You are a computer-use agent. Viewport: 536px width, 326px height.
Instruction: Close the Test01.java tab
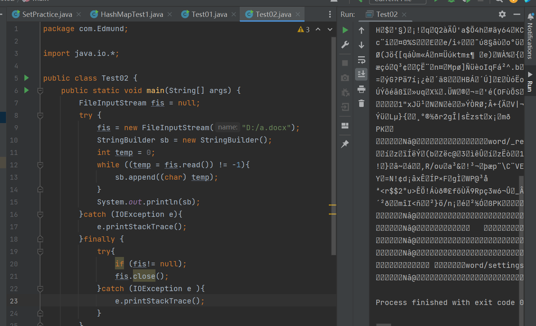click(x=234, y=14)
